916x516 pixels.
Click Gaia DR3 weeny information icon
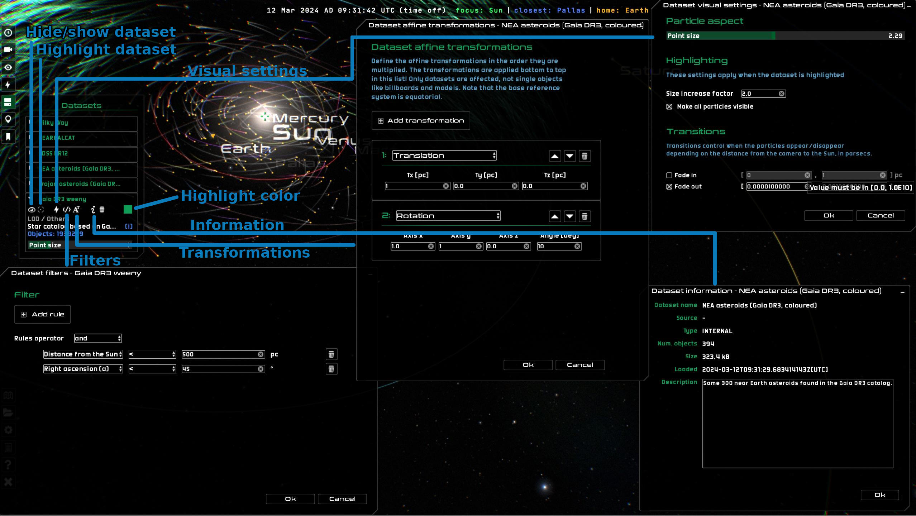coord(93,210)
